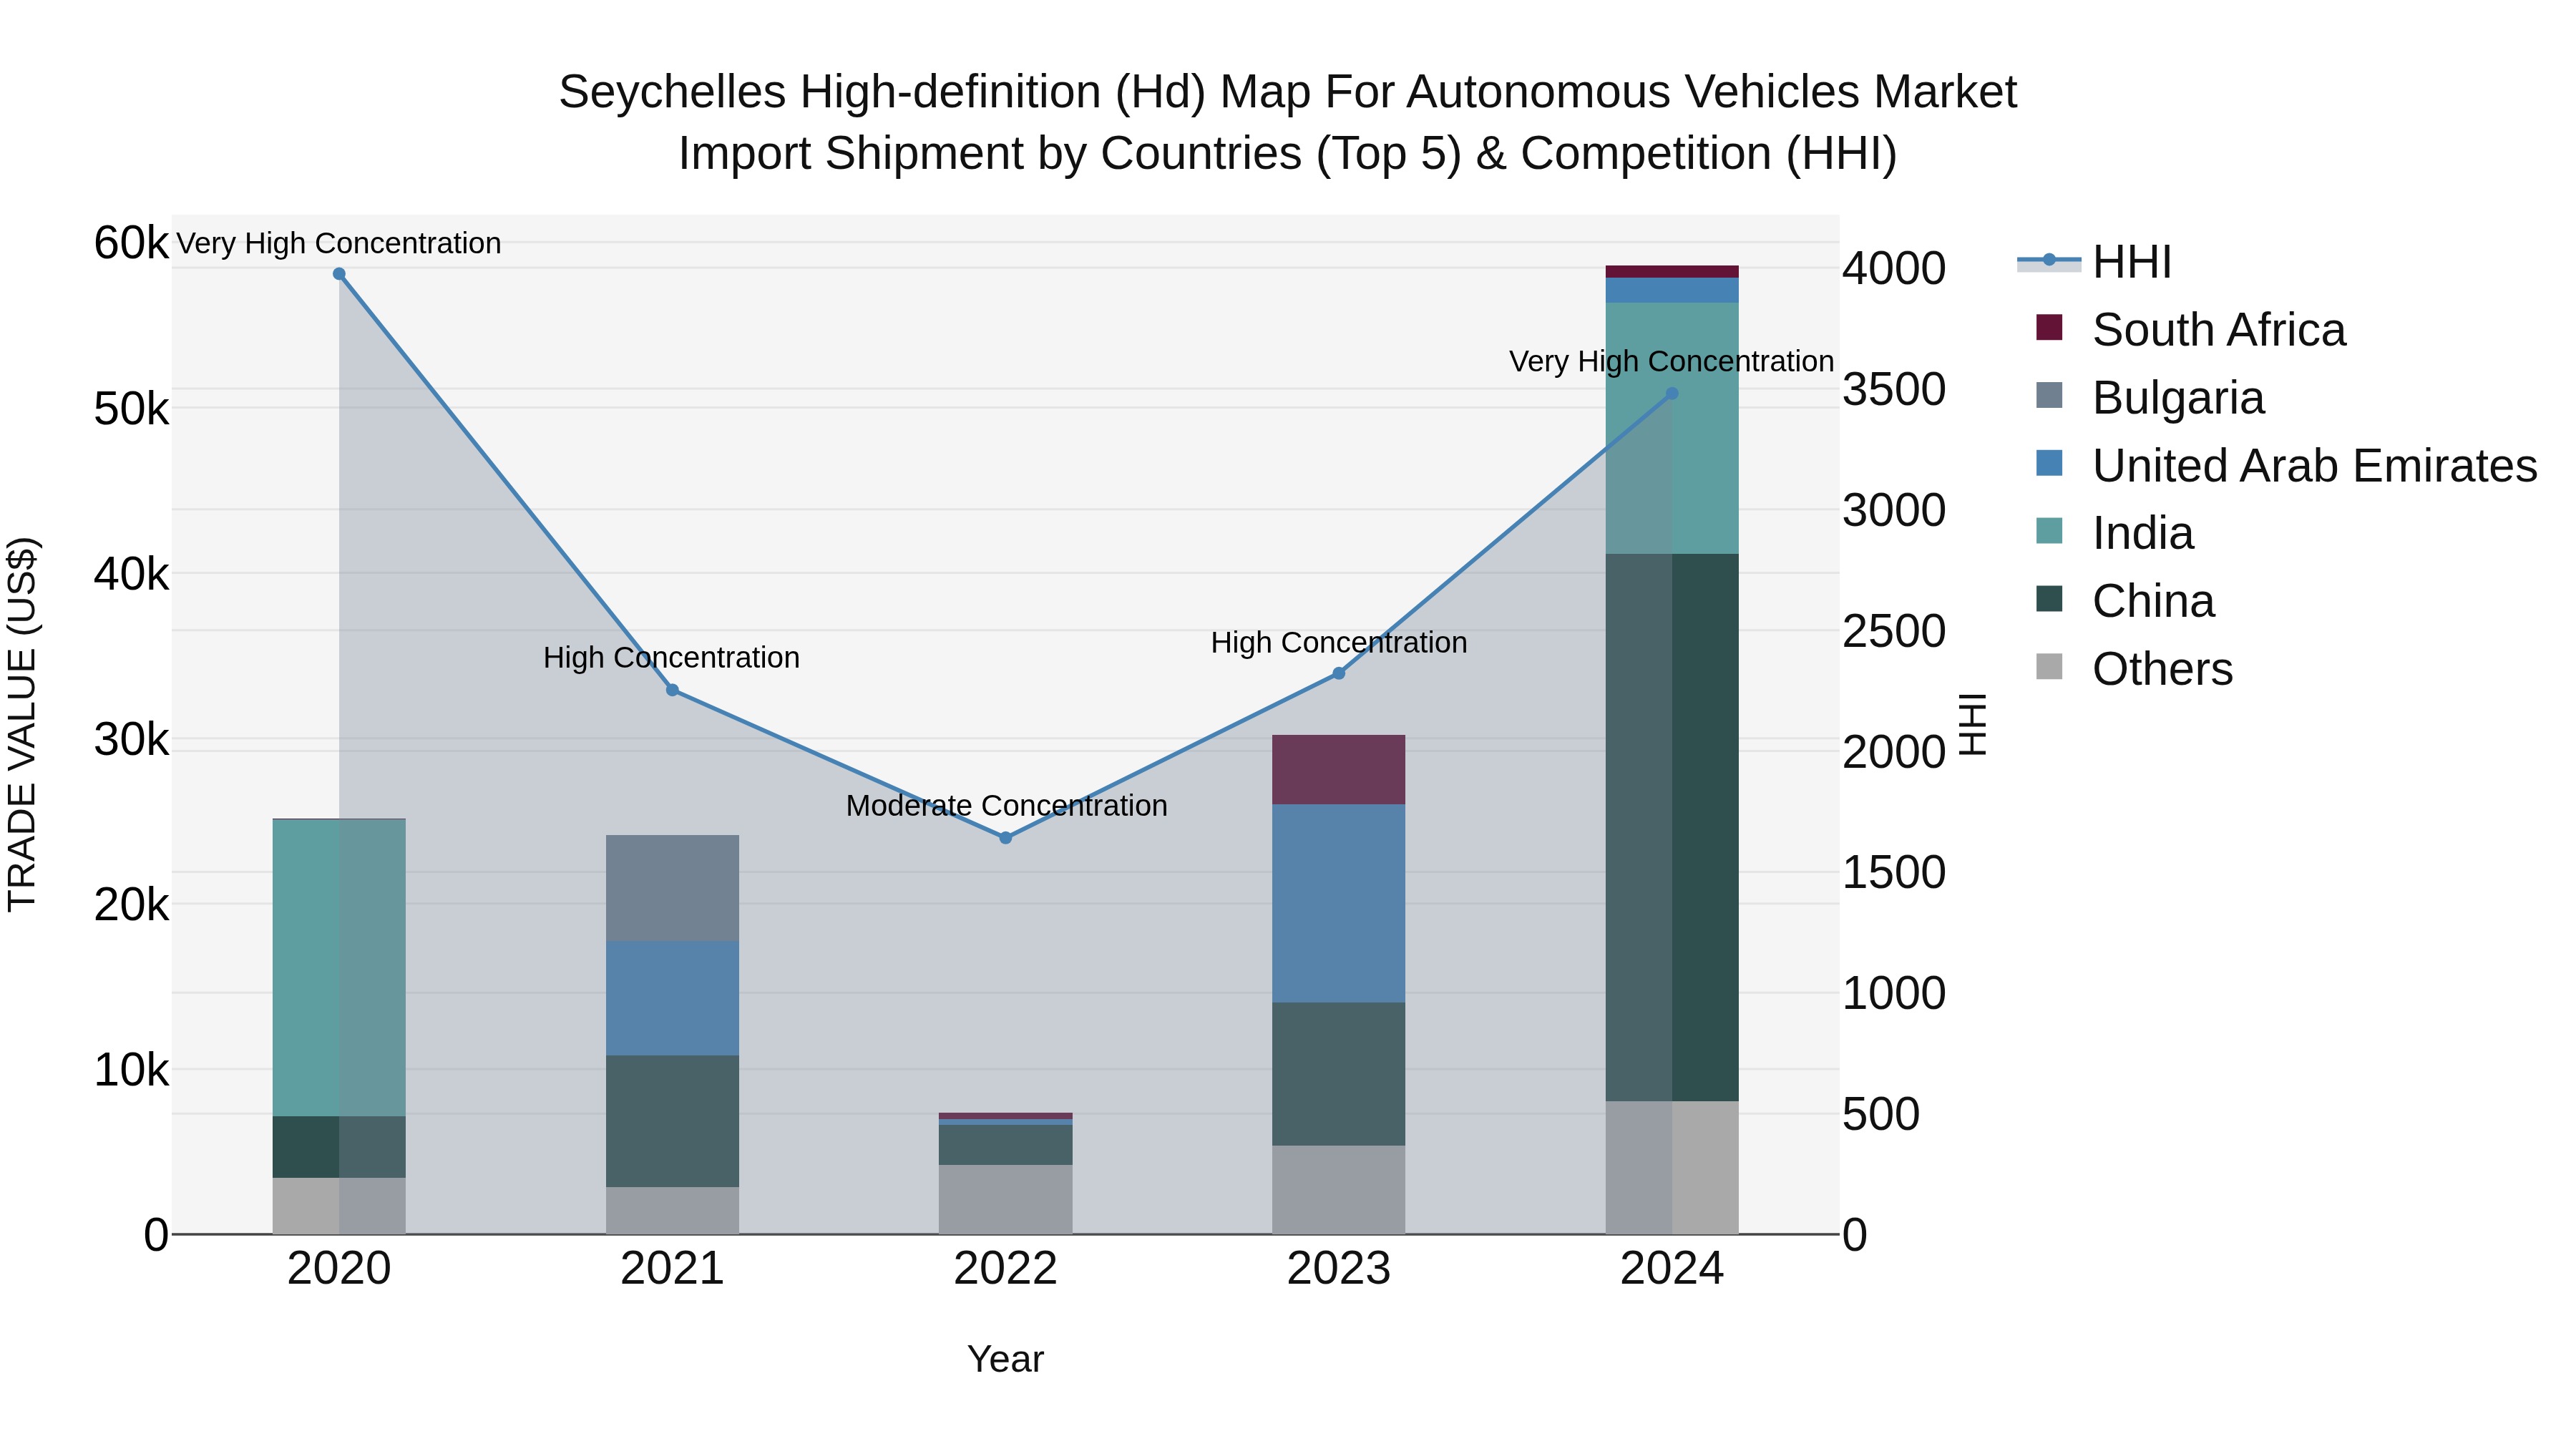
Task: Click the India segment in 2024 bar
Action: click(1672, 428)
